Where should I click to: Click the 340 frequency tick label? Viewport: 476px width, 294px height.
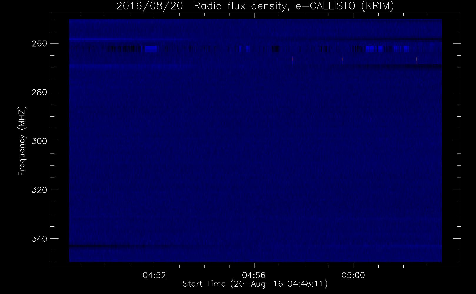pyautogui.click(x=39, y=239)
